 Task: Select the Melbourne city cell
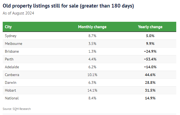click(13, 44)
